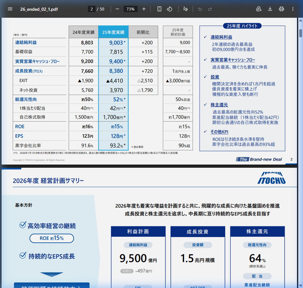This screenshot has height=288, width=303.
Task: Click the 24年度実績 column header
Action: 83,32
